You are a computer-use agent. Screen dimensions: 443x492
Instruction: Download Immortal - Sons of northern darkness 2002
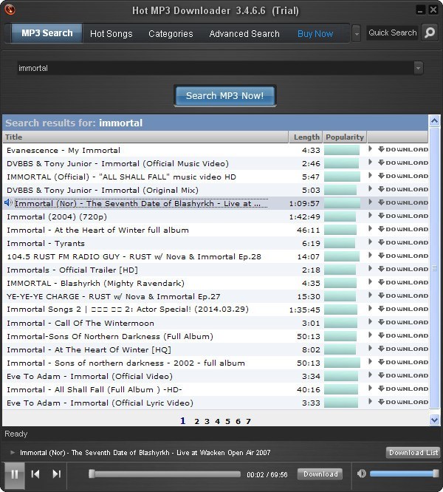(x=403, y=362)
